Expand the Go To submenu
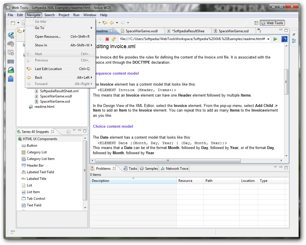 (60, 28)
